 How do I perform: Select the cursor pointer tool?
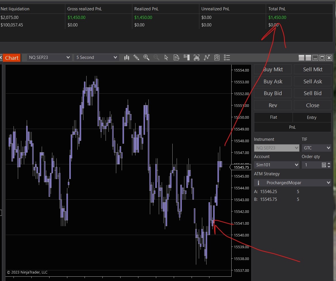(166, 58)
